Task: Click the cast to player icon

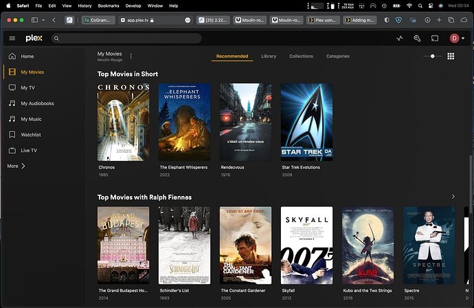Action: (x=435, y=38)
